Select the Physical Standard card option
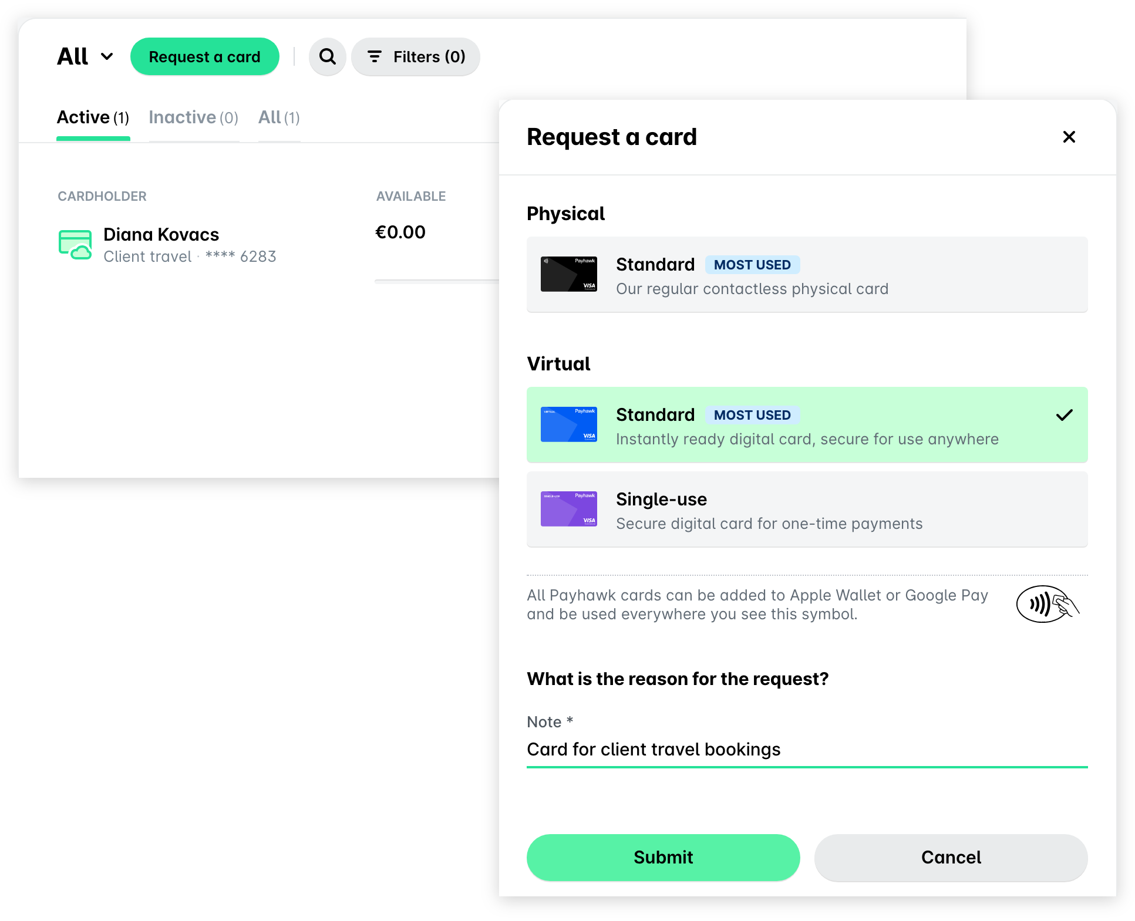This screenshot has height=921, width=1135. [807, 274]
